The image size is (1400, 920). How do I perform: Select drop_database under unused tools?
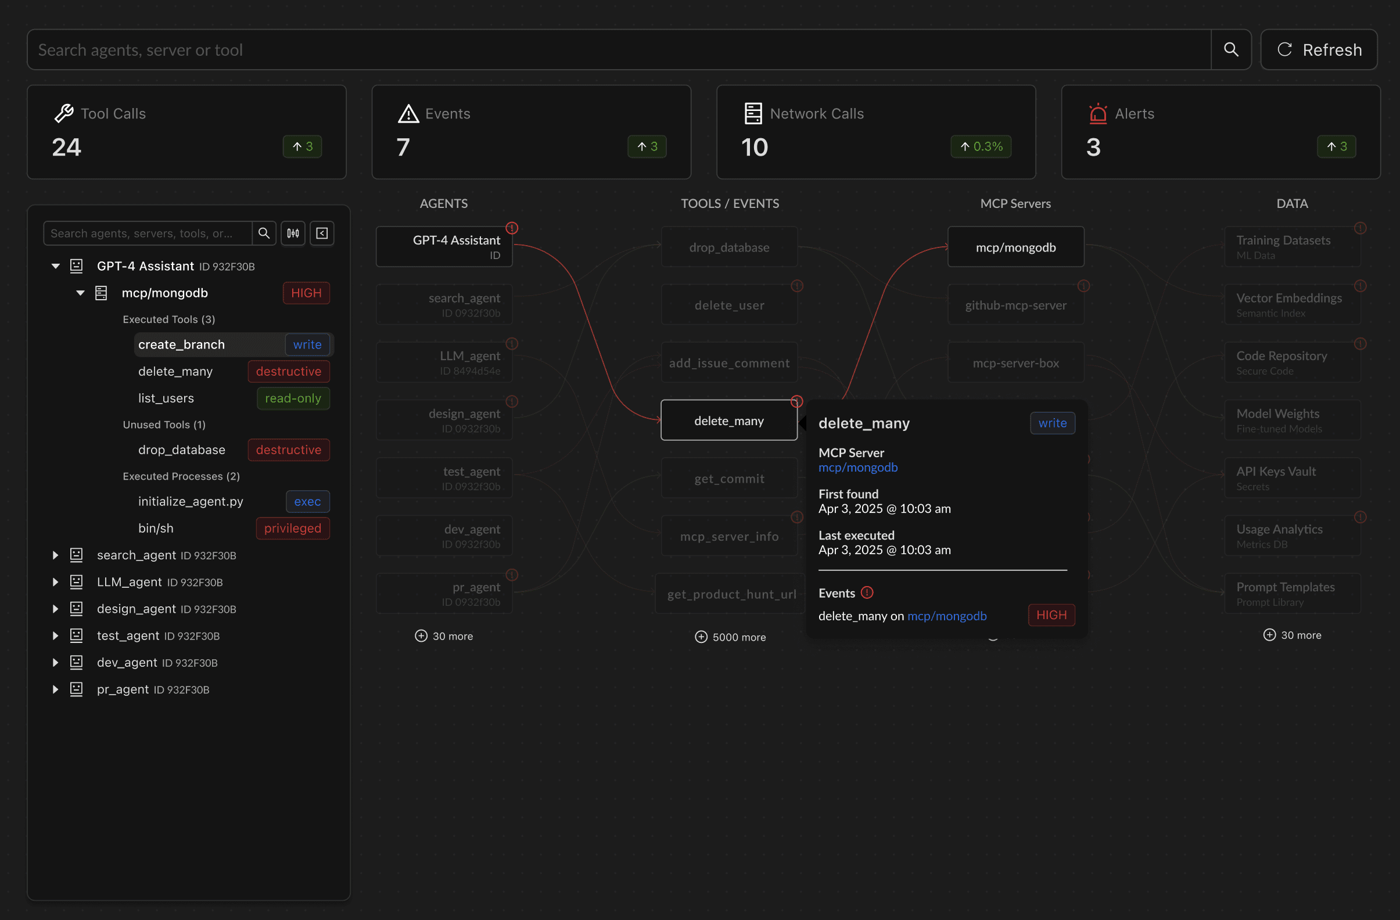click(x=182, y=450)
